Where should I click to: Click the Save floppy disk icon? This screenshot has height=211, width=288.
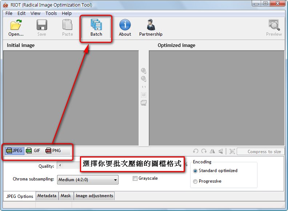(42, 25)
